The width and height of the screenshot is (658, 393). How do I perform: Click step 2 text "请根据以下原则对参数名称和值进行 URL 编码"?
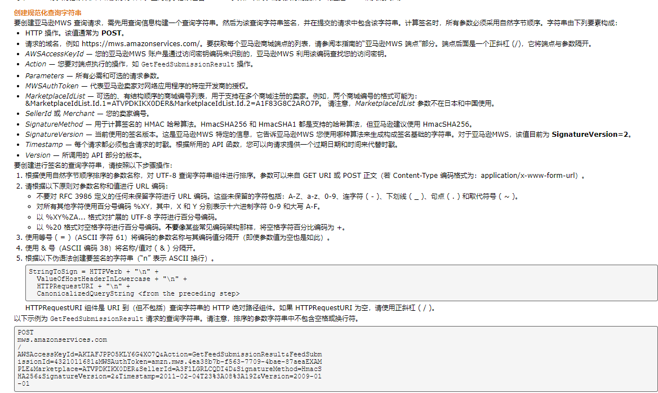coord(96,186)
